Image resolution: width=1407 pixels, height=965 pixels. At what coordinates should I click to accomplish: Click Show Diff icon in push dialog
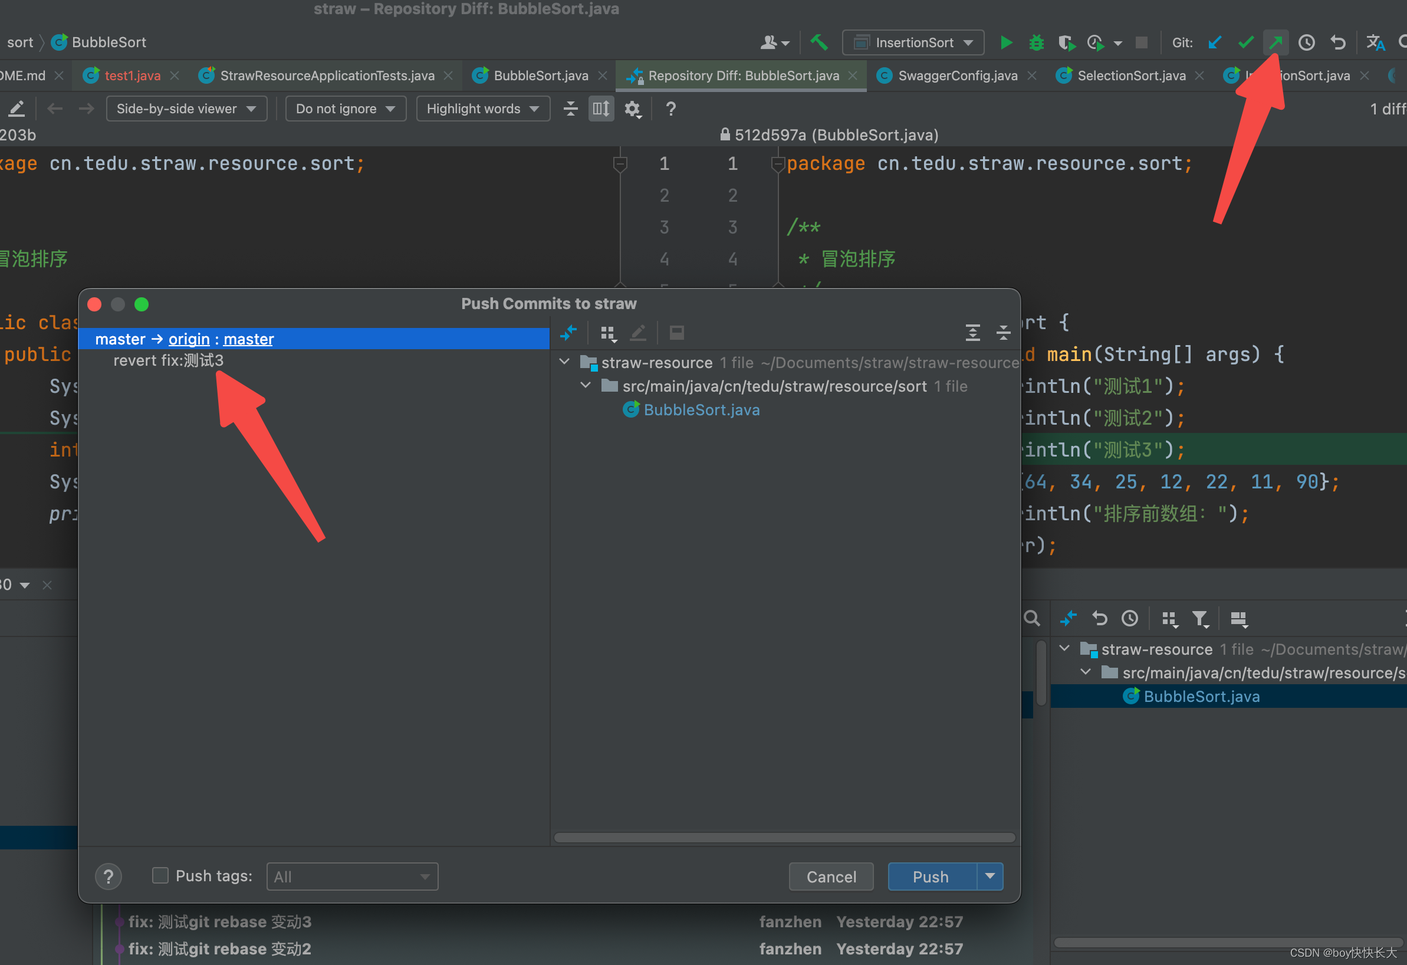coord(568,333)
